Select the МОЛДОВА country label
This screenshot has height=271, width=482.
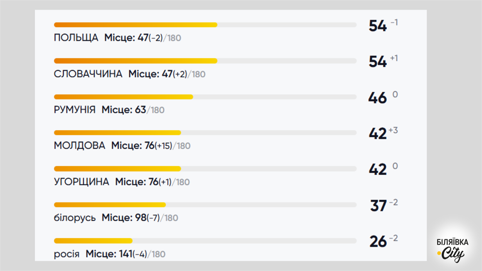point(79,146)
